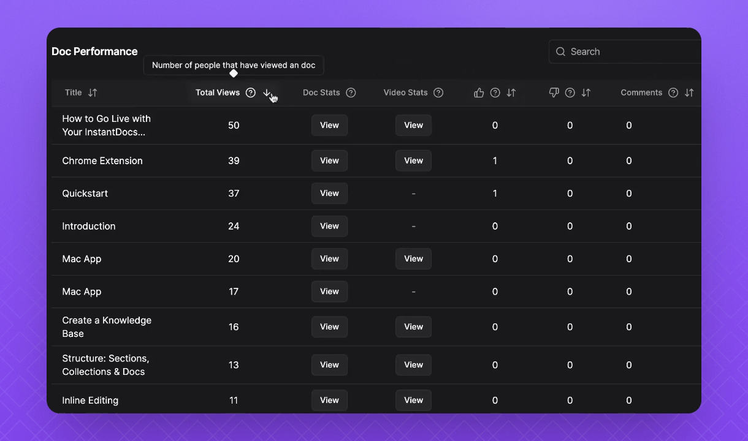Focus the Search input field
Viewport: 748px width, 441px height.
tap(625, 51)
